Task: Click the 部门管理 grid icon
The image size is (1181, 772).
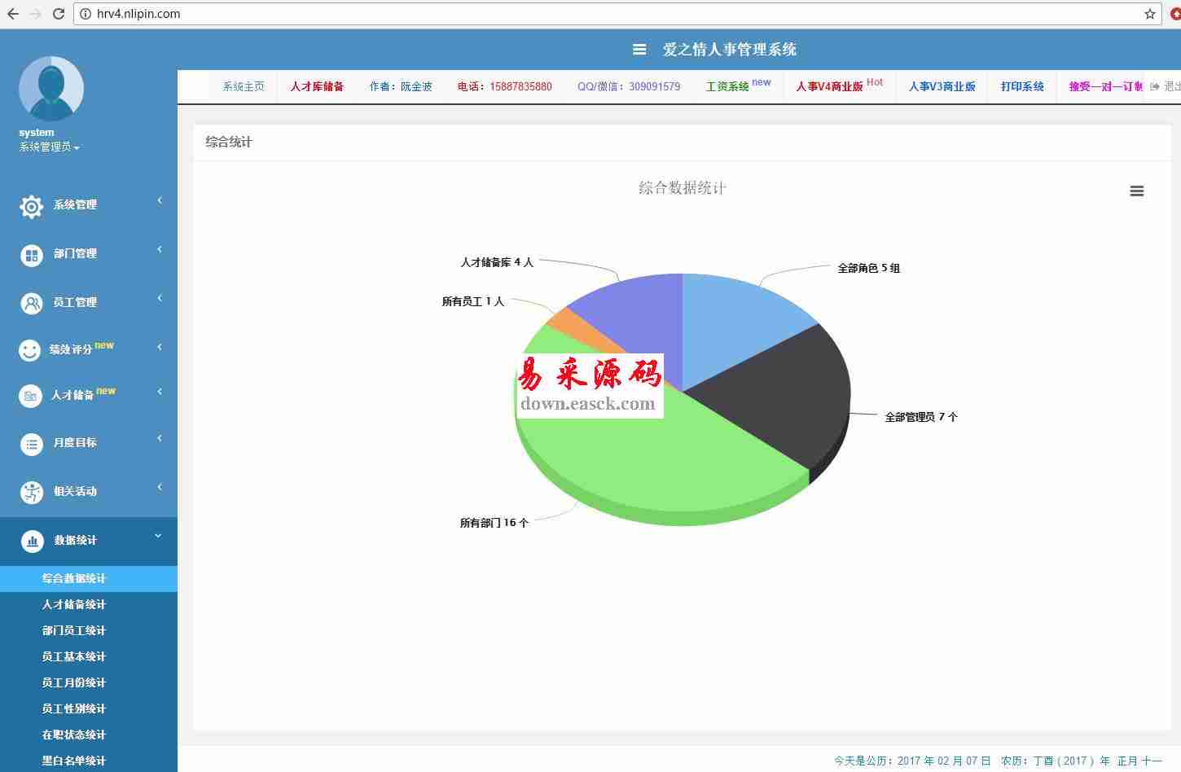Action: tap(31, 255)
